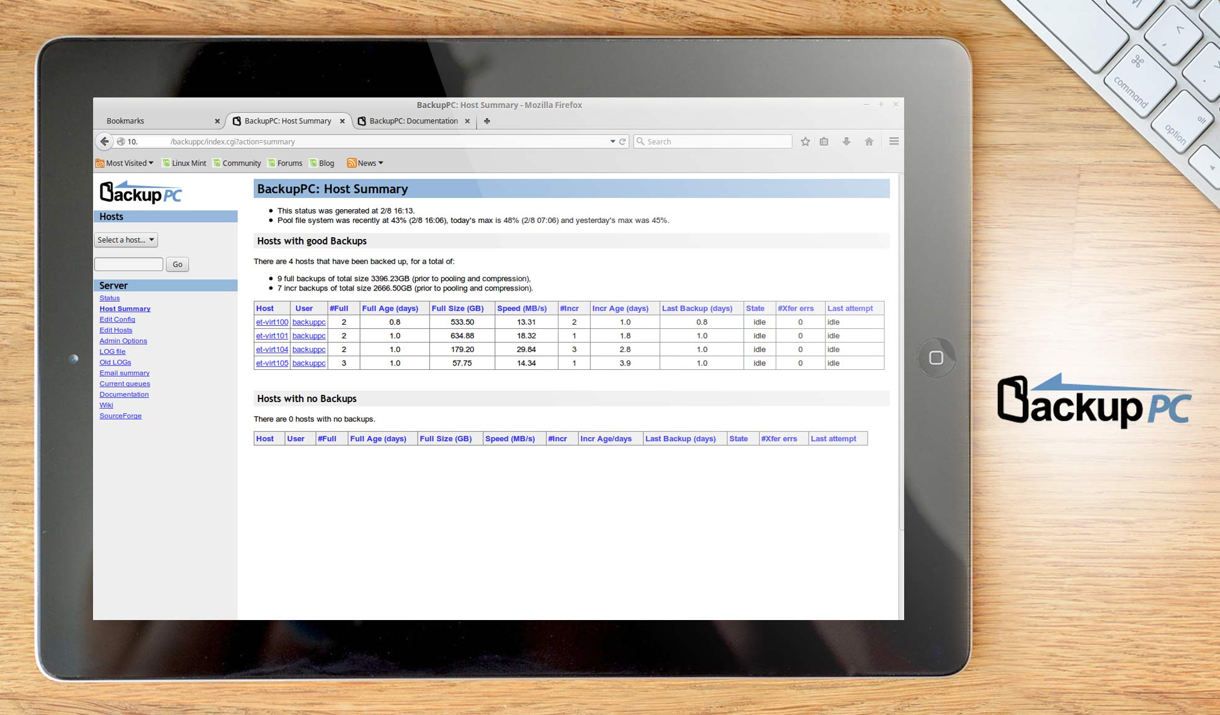Click the browser back arrow button

(x=104, y=142)
